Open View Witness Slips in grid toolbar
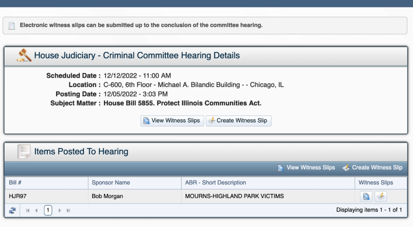The image size is (413, 227). click(306, 168)
